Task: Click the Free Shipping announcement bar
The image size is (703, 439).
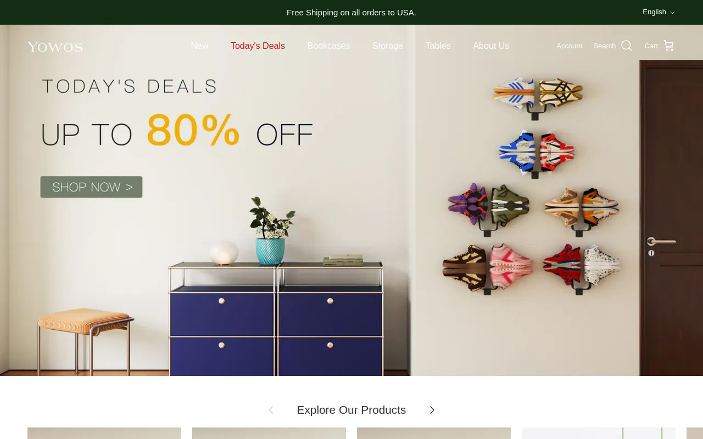Action: coord(351,12)
